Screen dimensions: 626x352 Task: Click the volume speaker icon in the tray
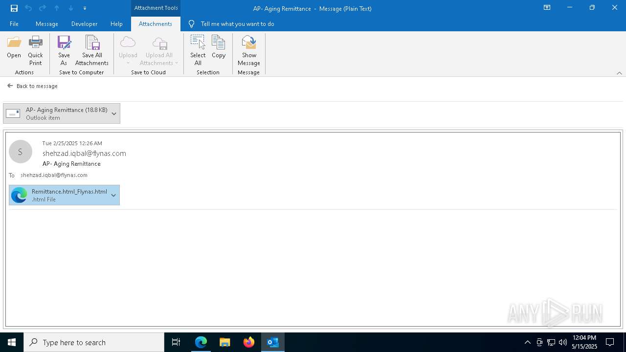[x=563, y=342]
